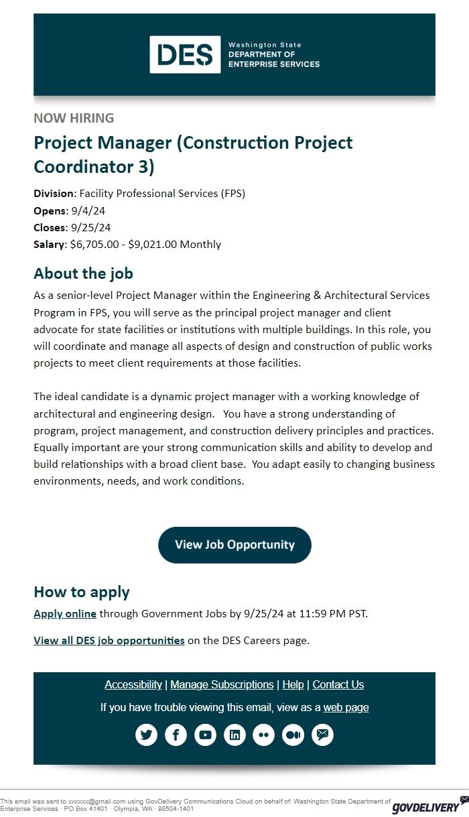Click the About the job heading
Viewport: 469px width, 817px height.
[x=84, y=273]
